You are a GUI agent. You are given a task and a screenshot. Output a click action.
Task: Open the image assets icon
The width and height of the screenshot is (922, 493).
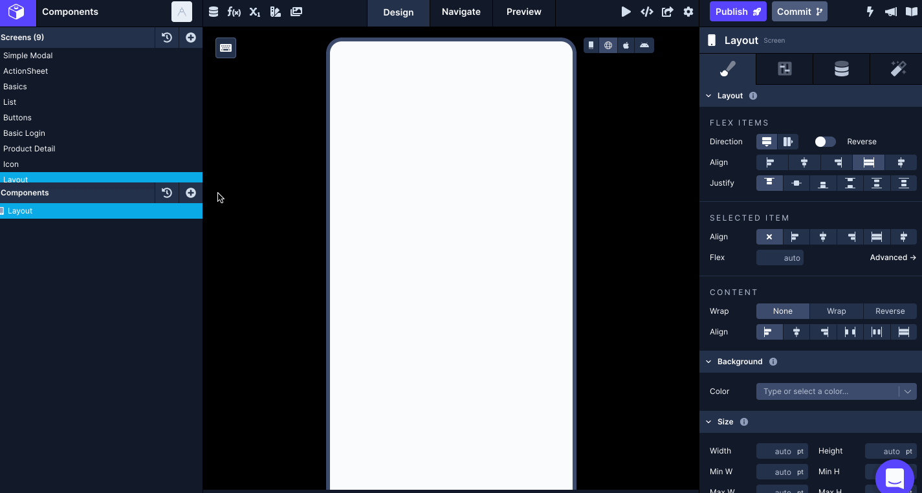(x=296, y=12)
